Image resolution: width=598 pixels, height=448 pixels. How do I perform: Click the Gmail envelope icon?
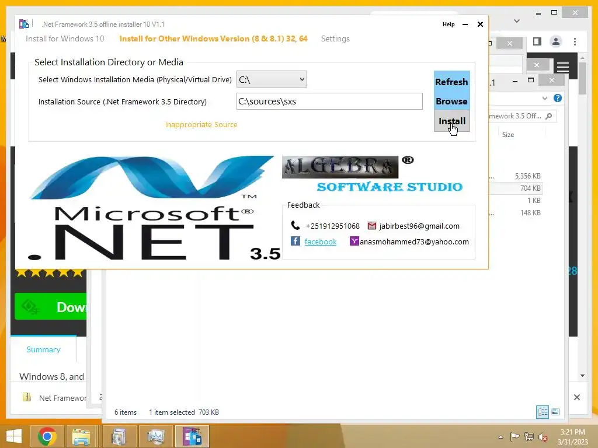(371, 226)
